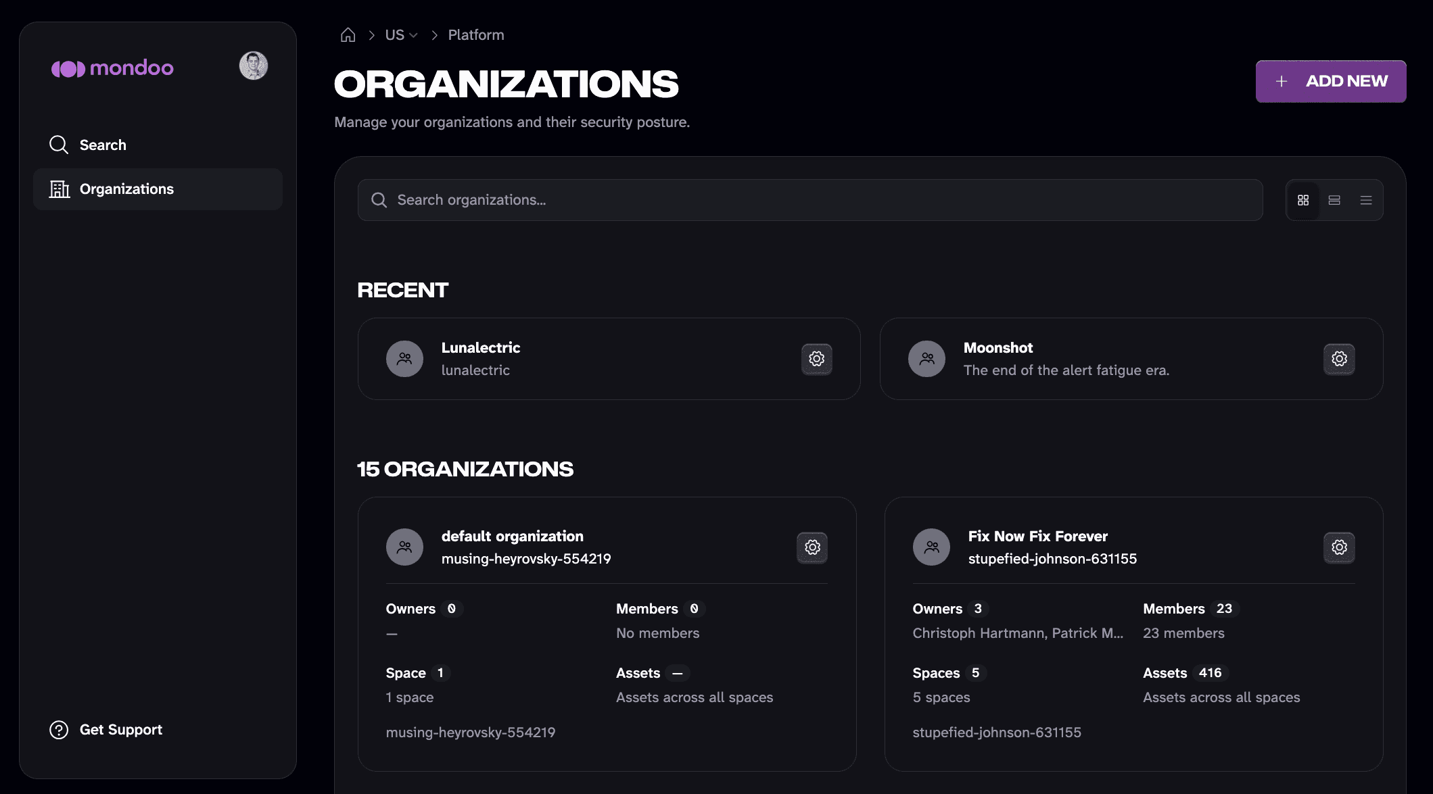Expand the US region dropdown
1433x794 pixels.
click(401, 34)
